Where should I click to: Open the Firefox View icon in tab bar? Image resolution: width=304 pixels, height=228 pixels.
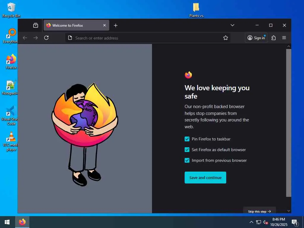(x=36, y=26)
